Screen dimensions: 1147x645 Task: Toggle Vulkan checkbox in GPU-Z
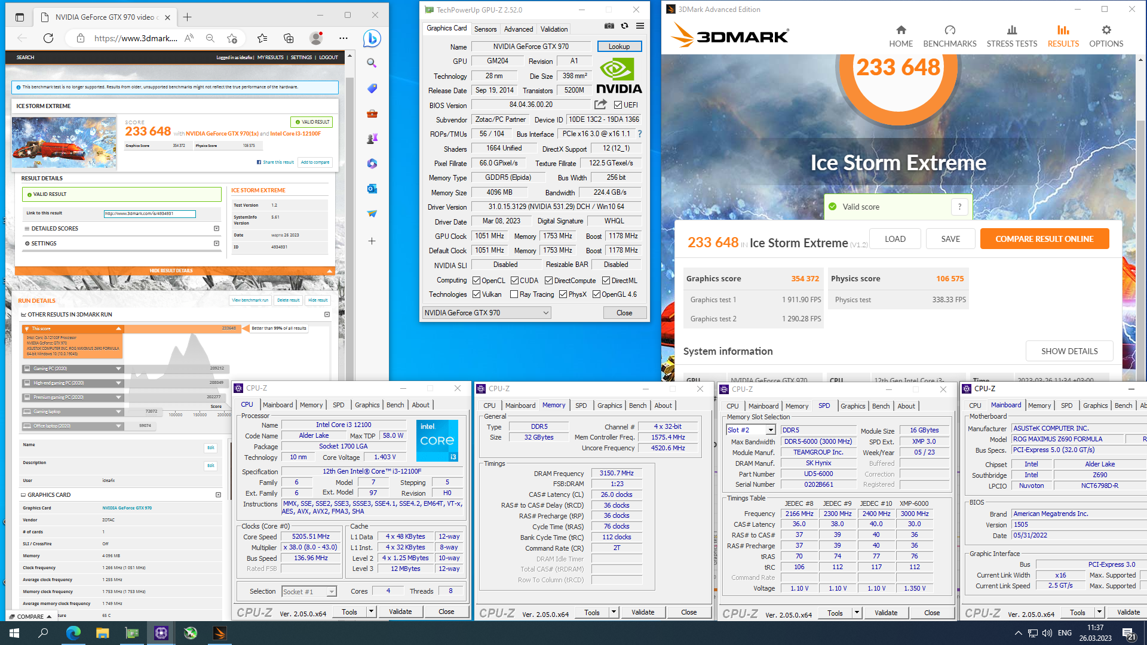476,294
